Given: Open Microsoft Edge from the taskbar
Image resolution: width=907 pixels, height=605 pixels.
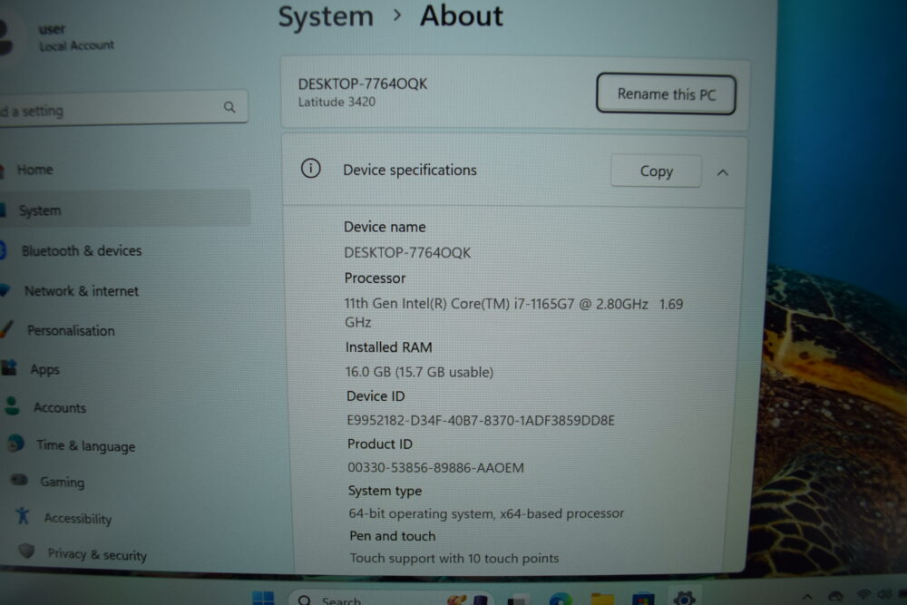Looking at the screenshot, I should [560, 600].
